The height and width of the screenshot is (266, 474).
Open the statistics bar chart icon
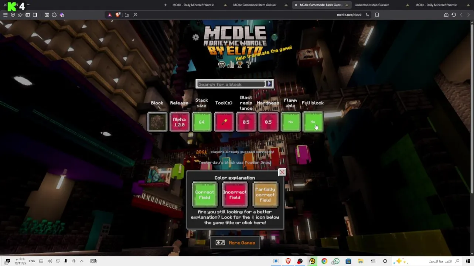pos(231,65)
